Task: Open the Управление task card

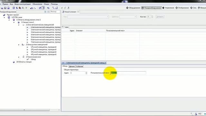Action: (168, 8)
